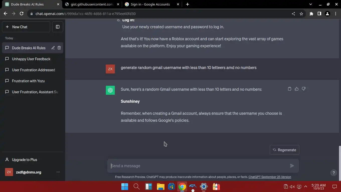Click the bold username Sunshiney
The width and height of the screenshot is (341, 192).
(130, 101)
